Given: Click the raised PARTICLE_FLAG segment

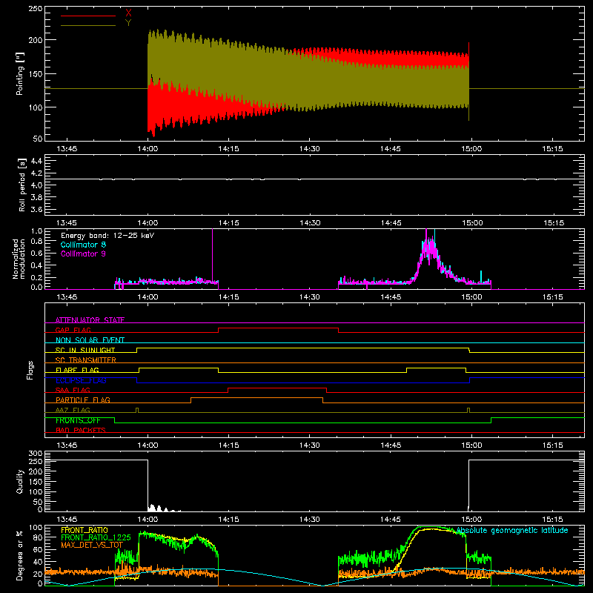Looking at the screenshot, I should pyautogui.click(x=256, y=398).
